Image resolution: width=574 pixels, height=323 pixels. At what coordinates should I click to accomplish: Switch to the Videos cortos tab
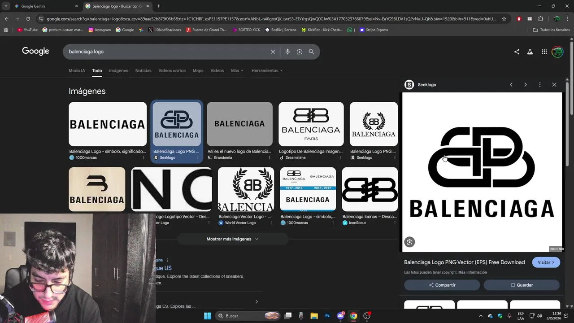pos(172,71)
